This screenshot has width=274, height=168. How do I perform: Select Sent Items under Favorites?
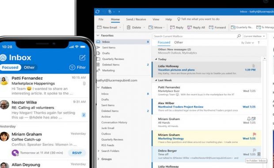pyautogui.click(x=109, y=48)
